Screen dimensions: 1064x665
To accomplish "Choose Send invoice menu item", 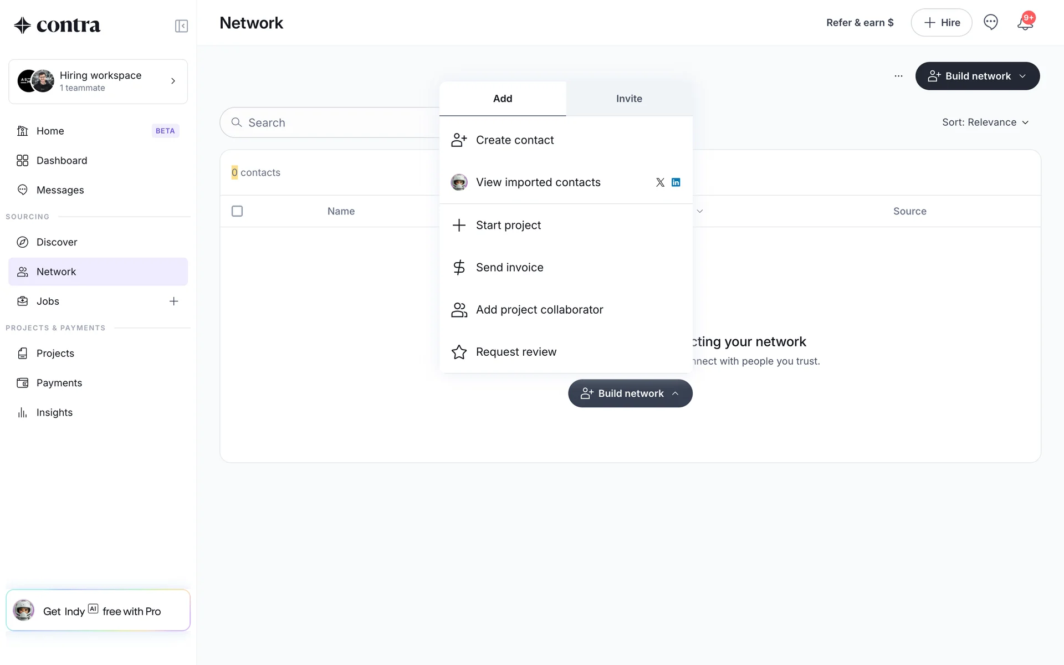I will [509, 268].
